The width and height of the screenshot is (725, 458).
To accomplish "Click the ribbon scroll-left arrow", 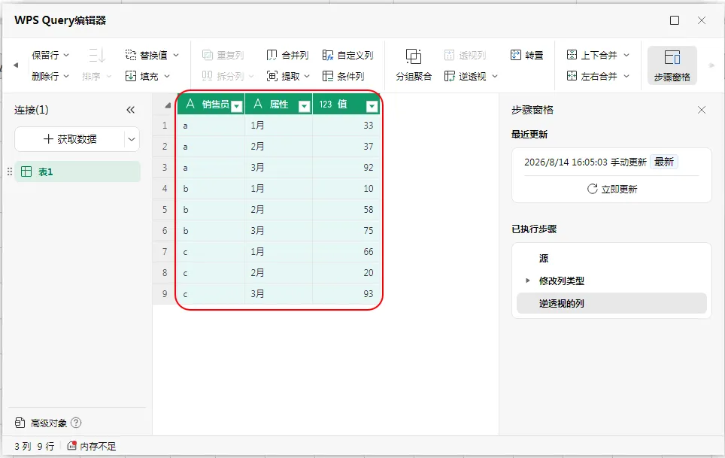I will [x=16, y=65].
